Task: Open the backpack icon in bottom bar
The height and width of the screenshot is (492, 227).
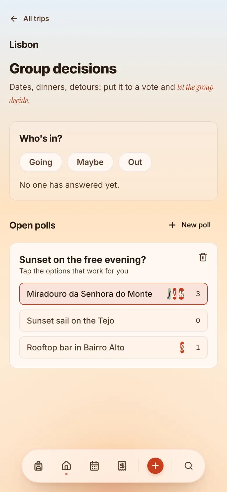Action: pyautogui.click(x=38, y=466)
